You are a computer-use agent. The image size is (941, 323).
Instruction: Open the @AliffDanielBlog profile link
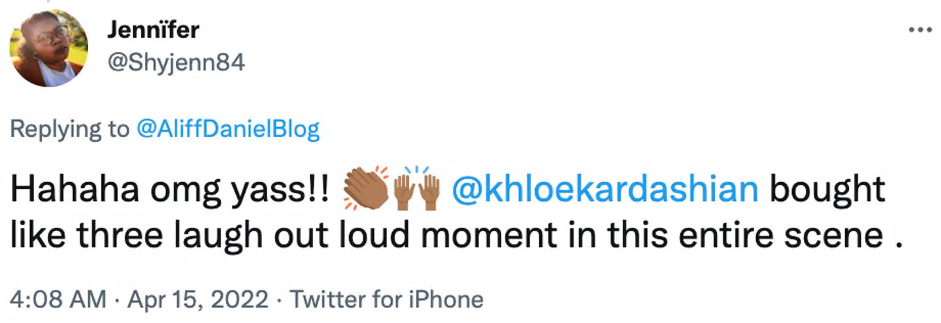227,129
